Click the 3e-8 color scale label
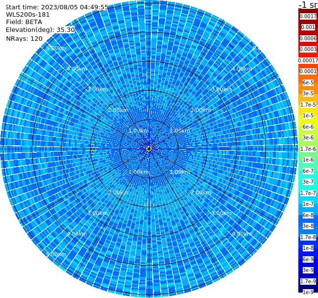The width and height of the screenshot is (318, 298). (308, 226)
